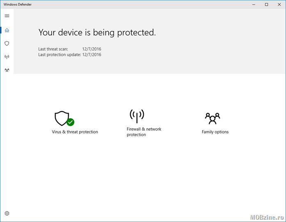The image size is (286, 222).
Task: Click the large shield with green checkmark
Action: click(x=64, y=118)
